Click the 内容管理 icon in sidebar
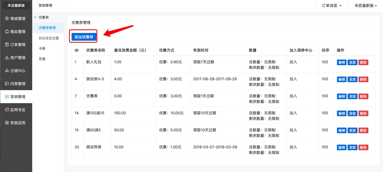The image size is (383, 172). (7, 84)
